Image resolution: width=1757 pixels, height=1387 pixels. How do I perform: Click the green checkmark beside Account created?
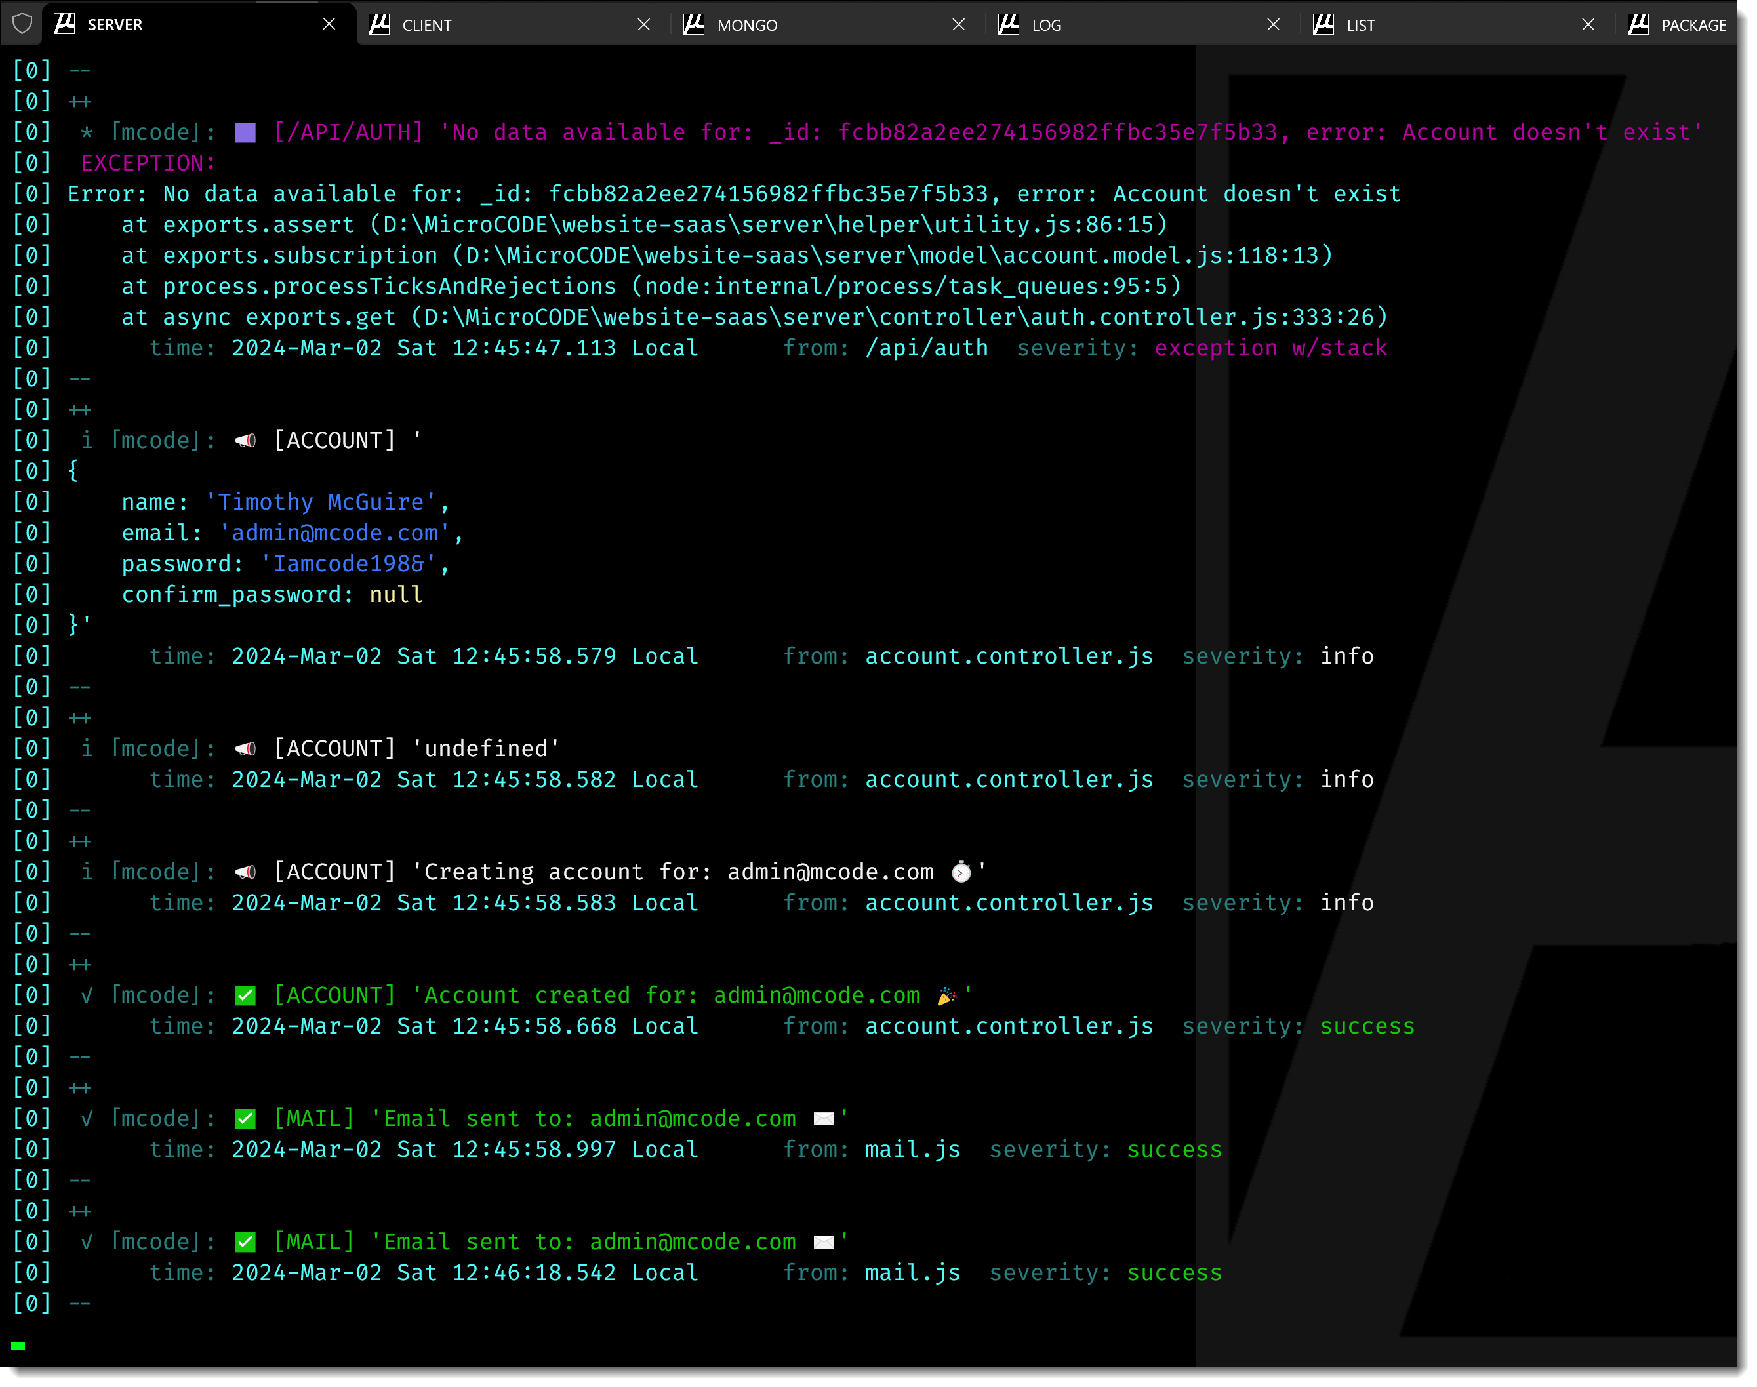pos(245,995)
